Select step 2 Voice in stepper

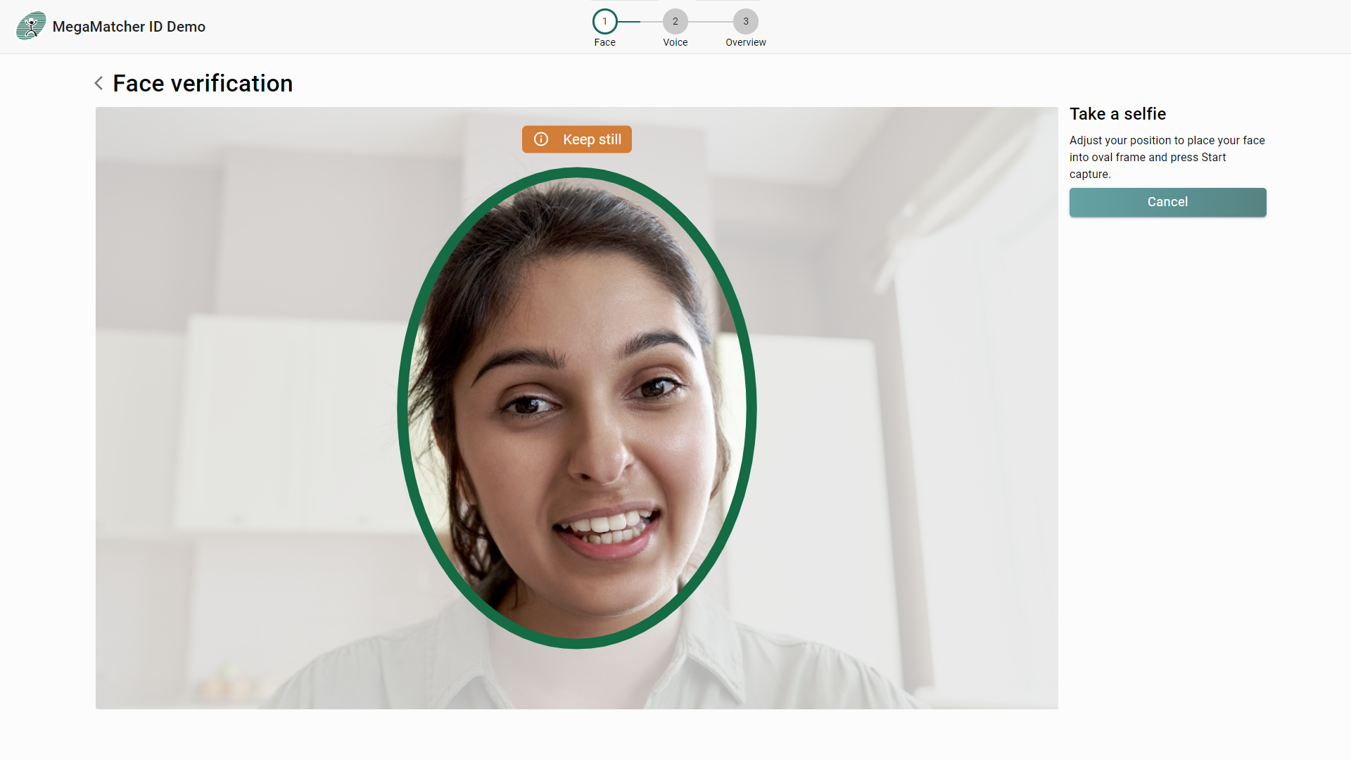(x=675, y=22)
